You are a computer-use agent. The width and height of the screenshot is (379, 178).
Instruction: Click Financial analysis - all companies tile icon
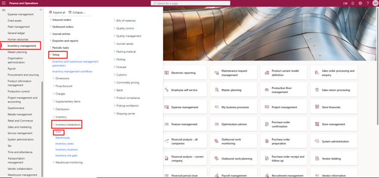(166, 141)
